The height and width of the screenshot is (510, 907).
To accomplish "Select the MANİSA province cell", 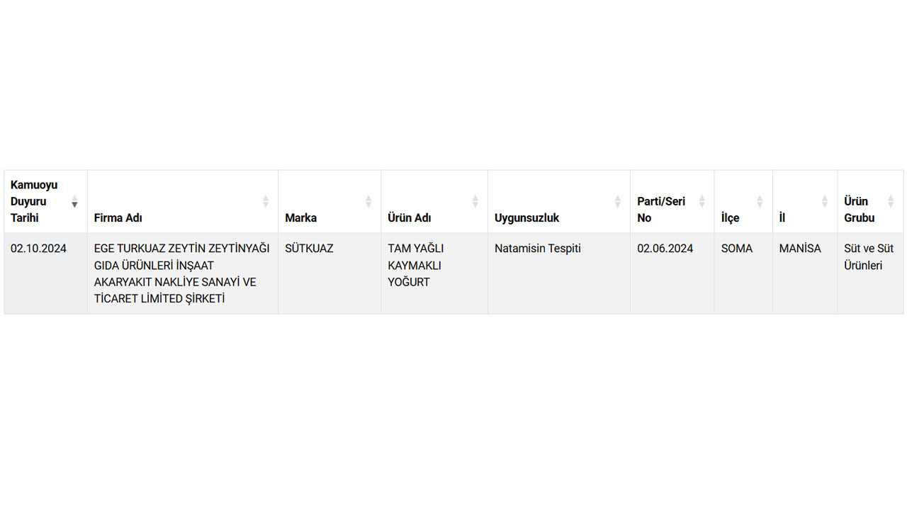I will click(x=800, y=249).
